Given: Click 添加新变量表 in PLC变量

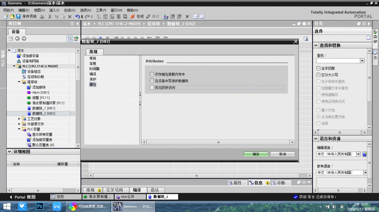Looking at the screenshot, I should click(x=42, y=140).
